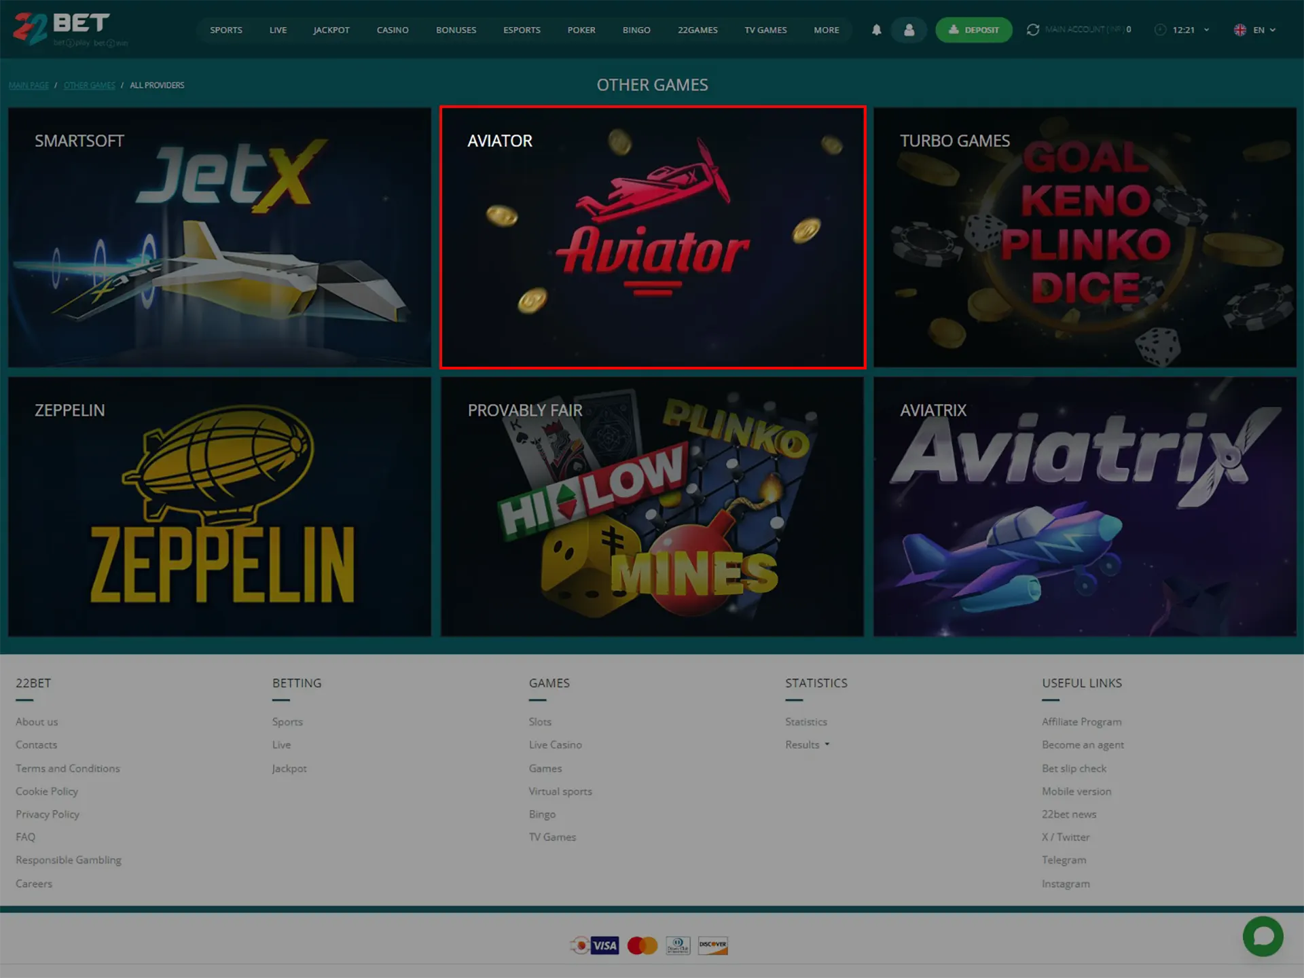
Task: Open the Provably Fair games tile
Action: pos(652,507)
